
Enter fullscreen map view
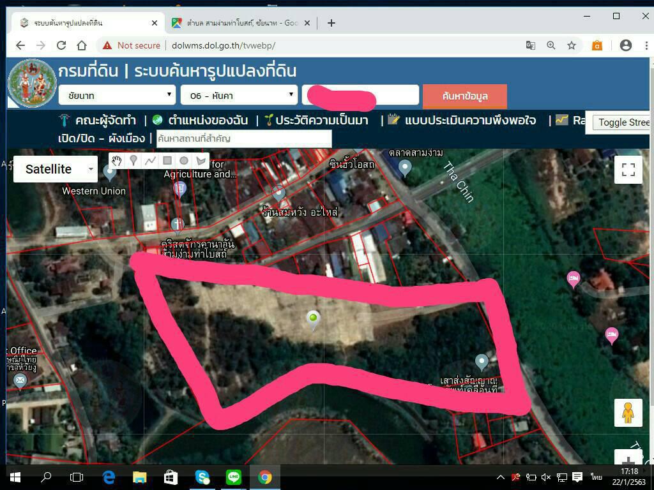(628, 170)
